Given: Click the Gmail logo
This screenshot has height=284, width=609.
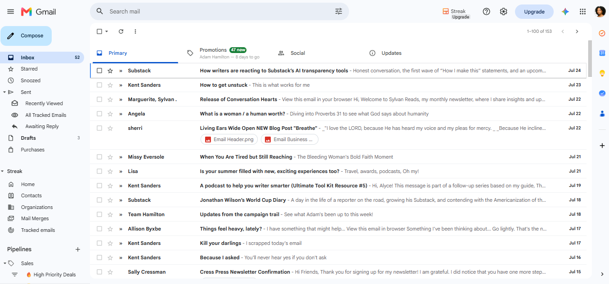Looking at the screenshot, I should click(x=39, y=12).
